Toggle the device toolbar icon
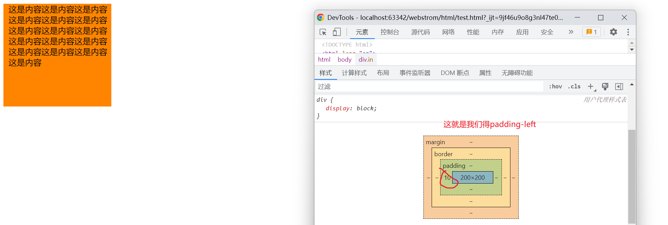 coord(337,32)
